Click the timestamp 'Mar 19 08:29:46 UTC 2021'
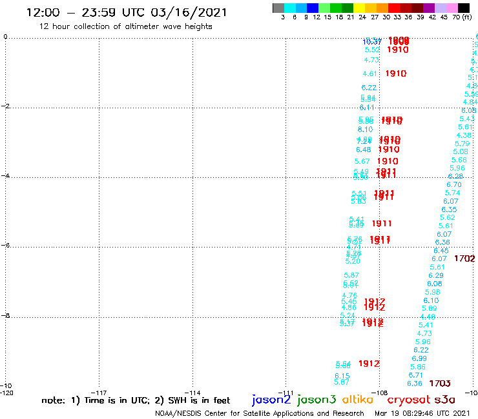Screen dimensions: 478x419 point(422,413)
